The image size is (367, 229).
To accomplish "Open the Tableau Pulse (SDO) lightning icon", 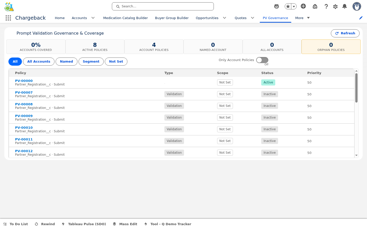I will [63, 224].
